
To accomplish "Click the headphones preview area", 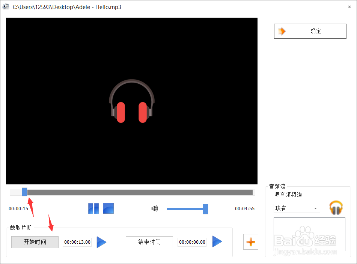I will click(132, 101).
